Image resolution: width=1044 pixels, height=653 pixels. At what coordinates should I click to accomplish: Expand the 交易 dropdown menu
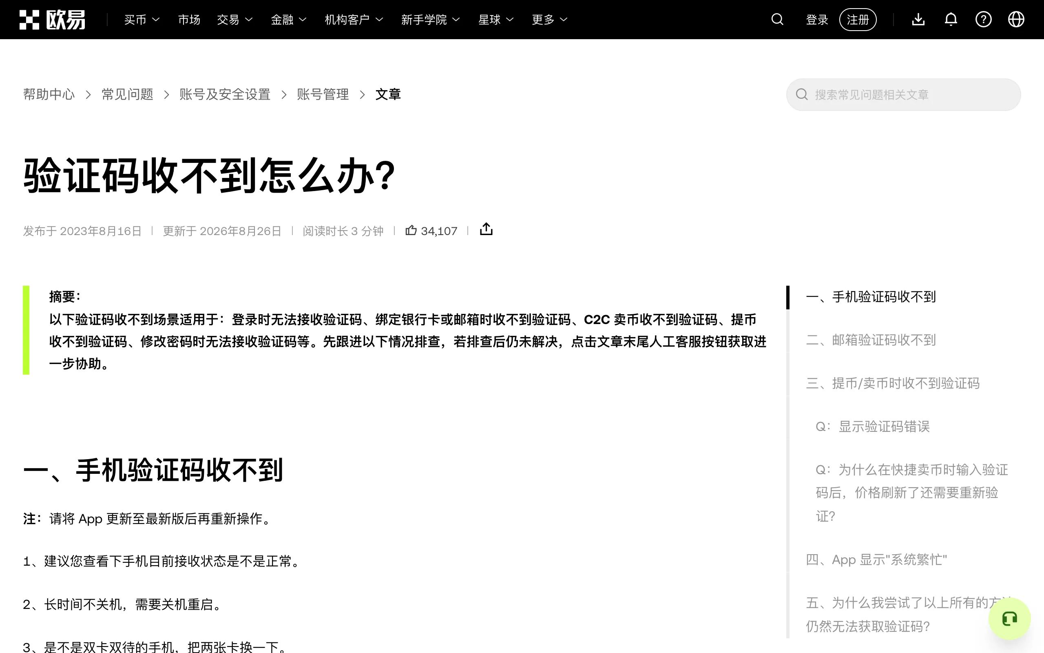pyautogui.click(x=234, y=20)
